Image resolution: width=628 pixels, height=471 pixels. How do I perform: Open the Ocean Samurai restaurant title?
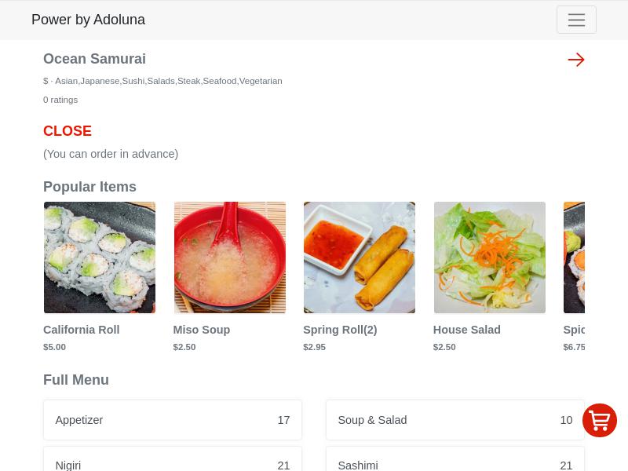click(94, 59)
